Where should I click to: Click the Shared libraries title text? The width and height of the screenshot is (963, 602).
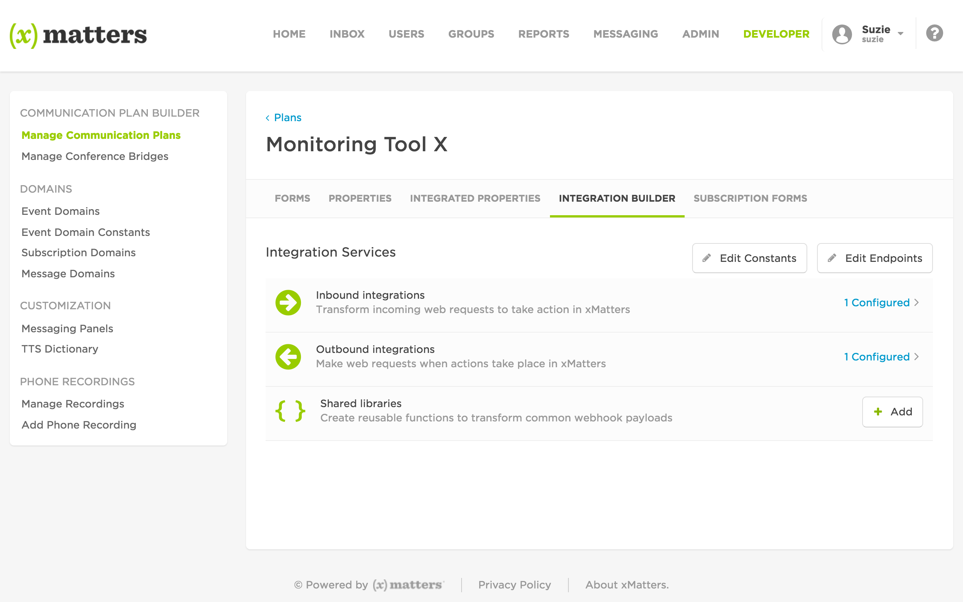pos(361,403)
